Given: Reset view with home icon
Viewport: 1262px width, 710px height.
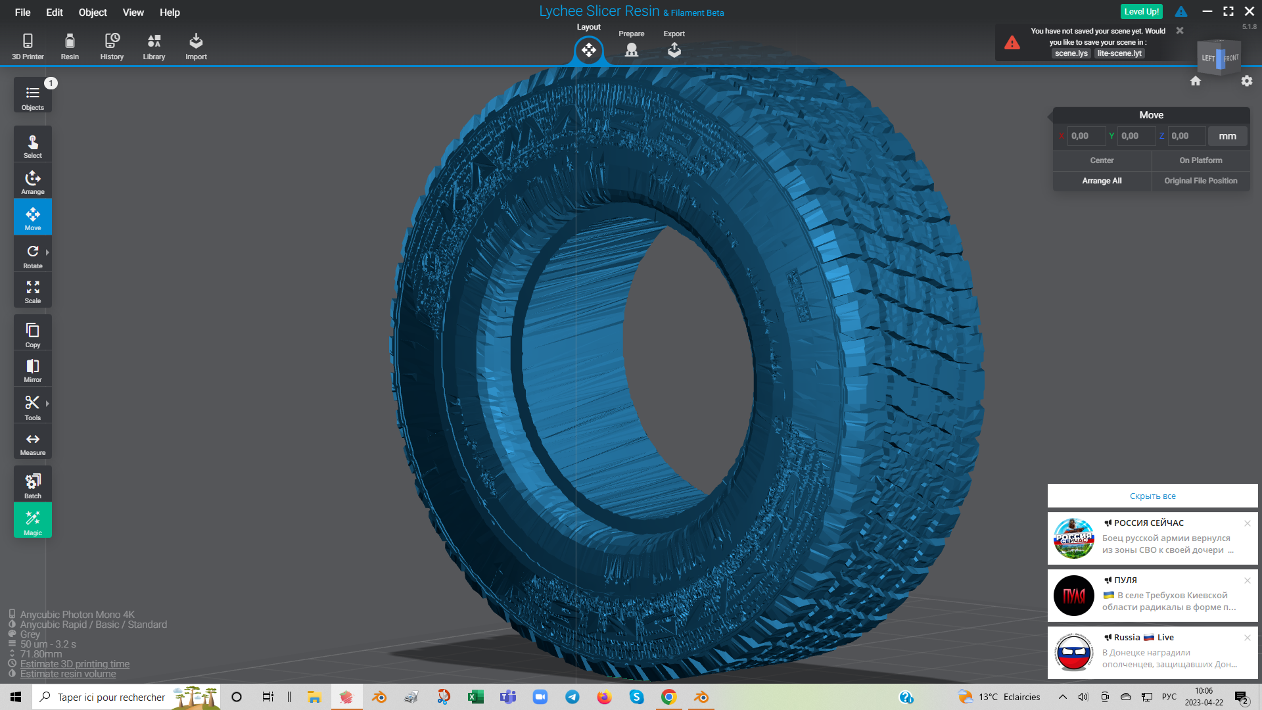Looking at the screenshot, I should point(1196,81).
